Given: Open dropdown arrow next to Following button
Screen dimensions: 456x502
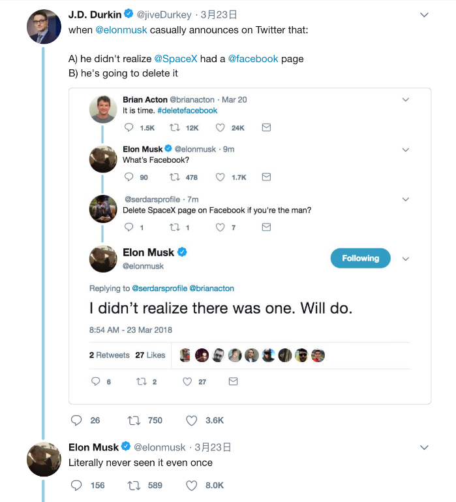Looking at the screenshot, I should 405,259.
